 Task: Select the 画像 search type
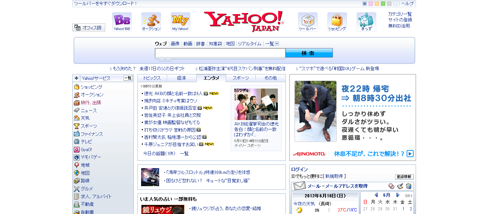(175, 44)
